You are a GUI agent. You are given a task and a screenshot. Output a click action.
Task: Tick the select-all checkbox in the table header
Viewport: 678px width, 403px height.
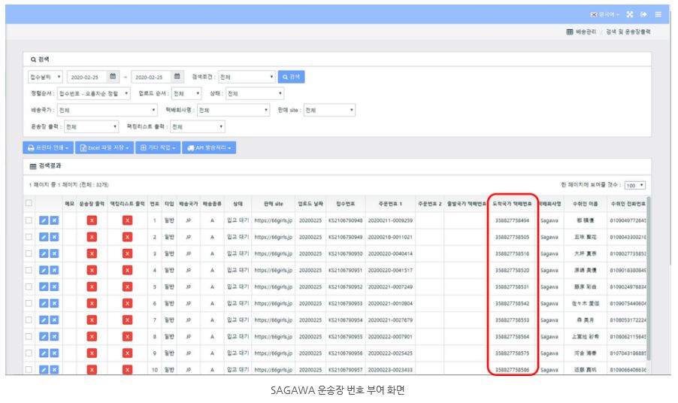click(x=29, y=203)
